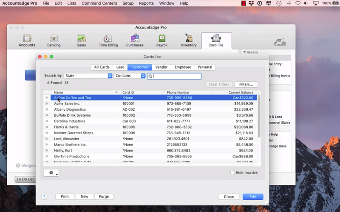Open detail arrow for Harris & Harris
Image resolution: width=340 pixels, height=212 pixels.
coord(47,127)
